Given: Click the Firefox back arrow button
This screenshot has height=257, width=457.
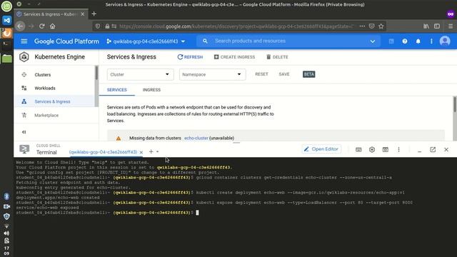Looking at the screenshot, I should point(20,26).
